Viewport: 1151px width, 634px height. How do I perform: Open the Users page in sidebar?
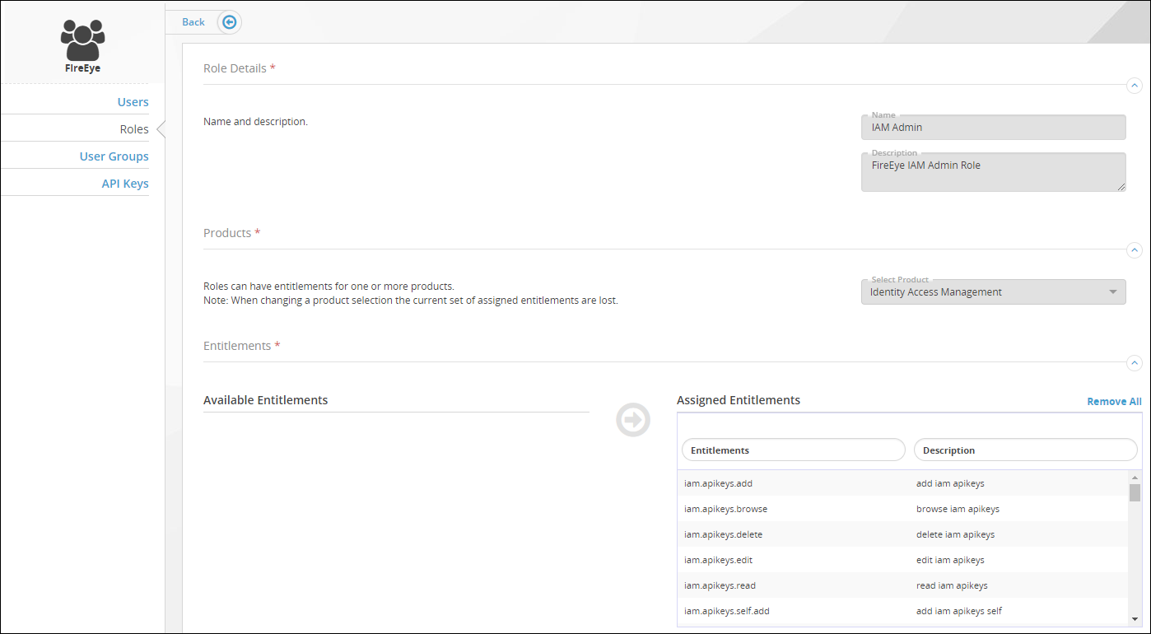click(133, 102)
